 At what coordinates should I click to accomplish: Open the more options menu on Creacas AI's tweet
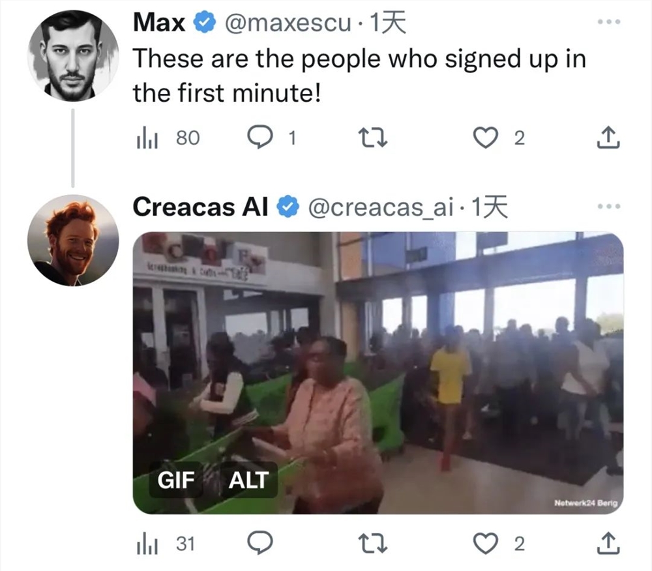(x=609, y=206)
